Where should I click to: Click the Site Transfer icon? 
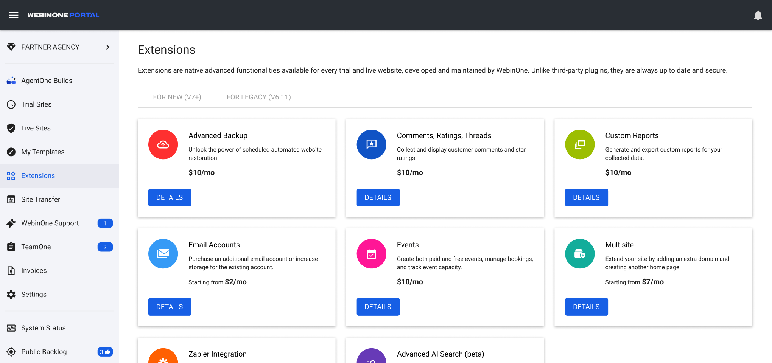click(x=11, y=199)
